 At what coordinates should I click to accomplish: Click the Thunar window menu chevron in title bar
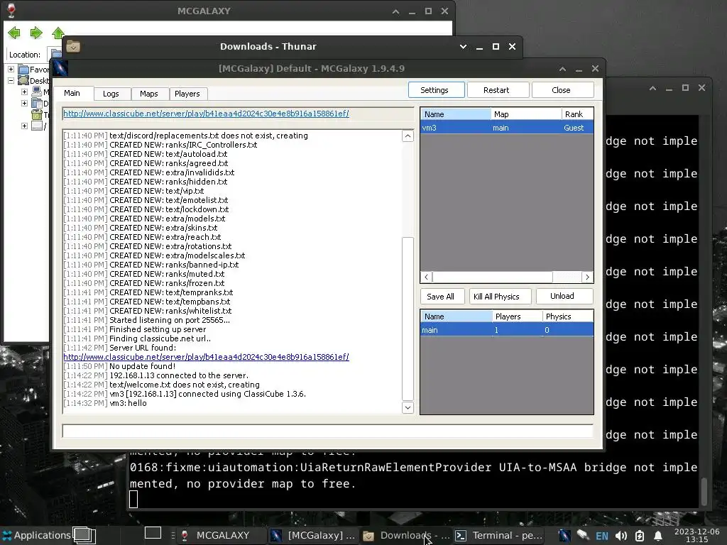pyautogui.click(x=463, y=46)
